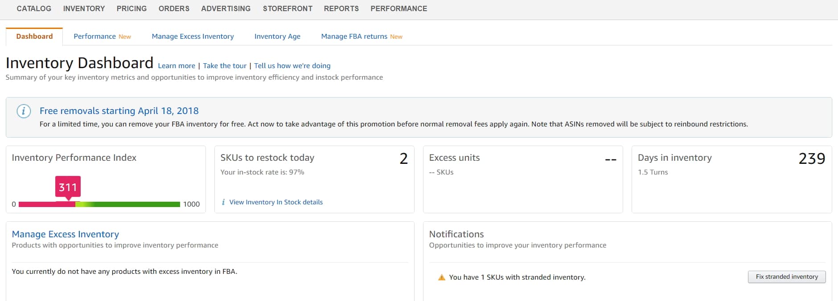
Task: Click the 311 Inventory Performance Index marker
Action: click(x=68, y=187)
